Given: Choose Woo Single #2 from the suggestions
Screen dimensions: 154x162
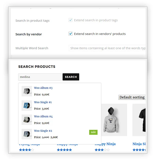Looking at the screenshot, I should [x=43, y=131].
